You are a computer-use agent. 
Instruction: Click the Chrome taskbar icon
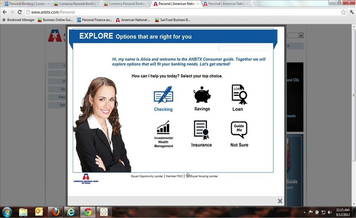tap(88, 212)
